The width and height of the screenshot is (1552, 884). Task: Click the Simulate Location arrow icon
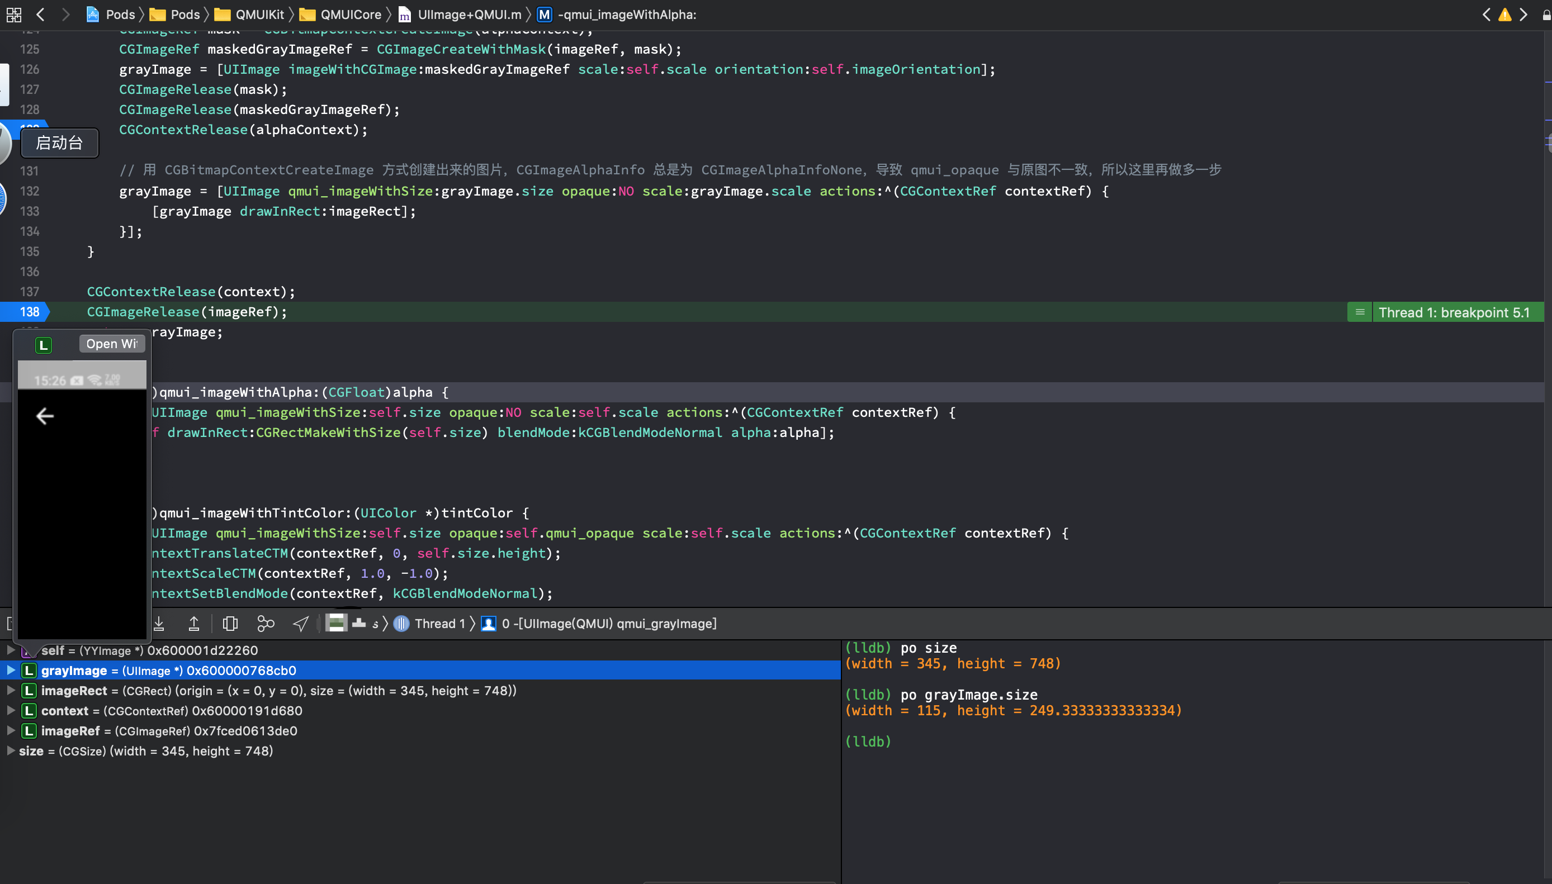tap(301, 624)
